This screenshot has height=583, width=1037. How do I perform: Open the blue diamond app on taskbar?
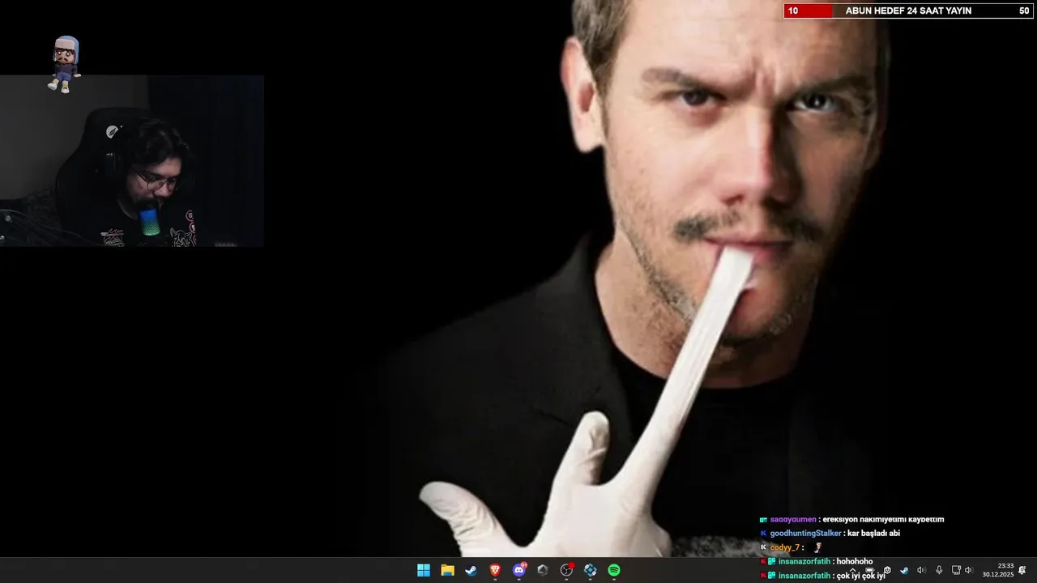coord(591,570)
